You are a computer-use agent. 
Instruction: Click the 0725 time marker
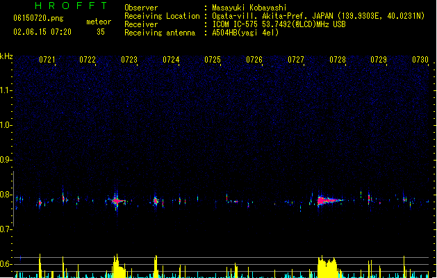213,60
